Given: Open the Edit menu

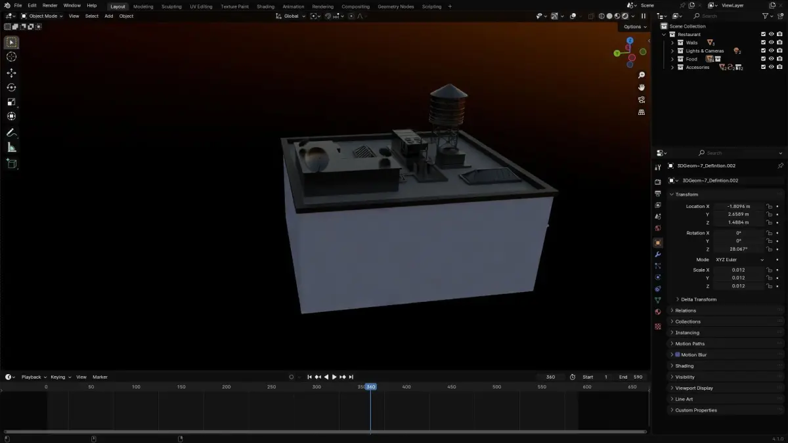Looking at the screenshot, I should pos(32,5).
